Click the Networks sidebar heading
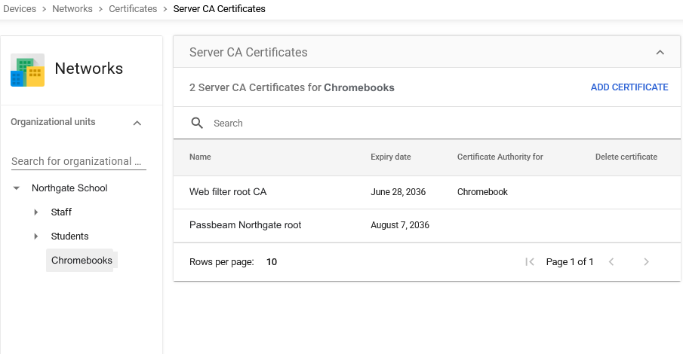683x354 pixels. point(89,69)
